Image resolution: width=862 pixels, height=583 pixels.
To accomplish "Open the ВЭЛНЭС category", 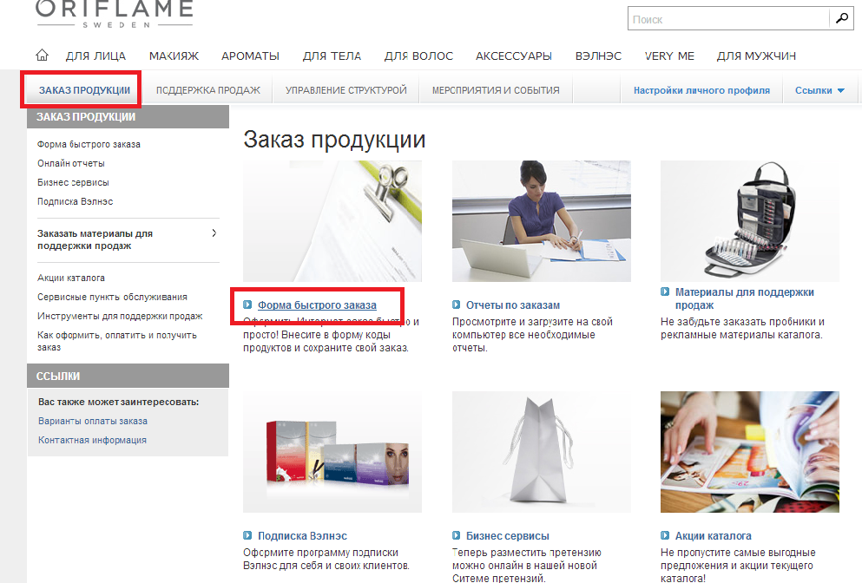I will (x=598, y=56).
